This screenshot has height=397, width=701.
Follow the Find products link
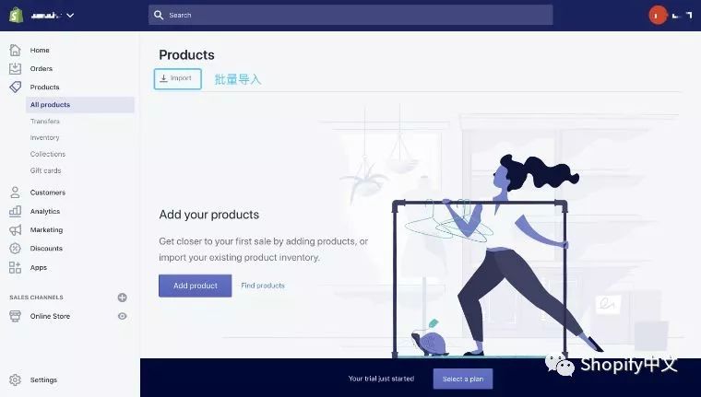tap(263, 286)
